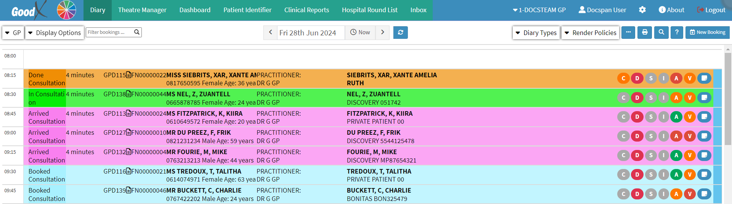Open help via the question mark button
Screen dimensions: 732x204
click(677, 33)
